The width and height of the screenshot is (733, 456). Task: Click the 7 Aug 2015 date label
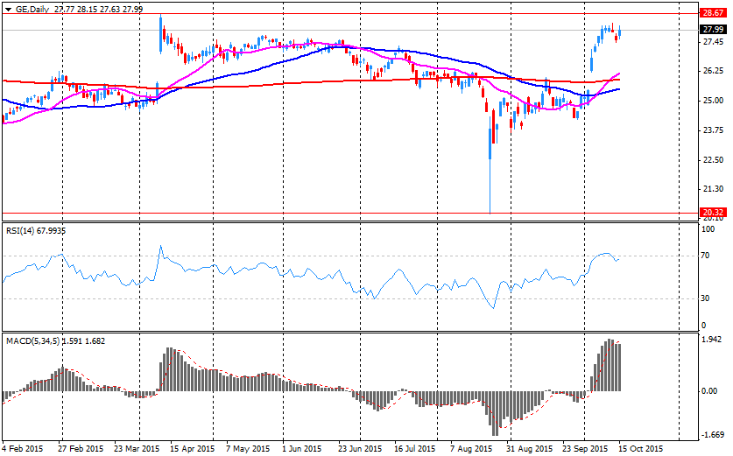pyautogui.click(x=472, y=449)
